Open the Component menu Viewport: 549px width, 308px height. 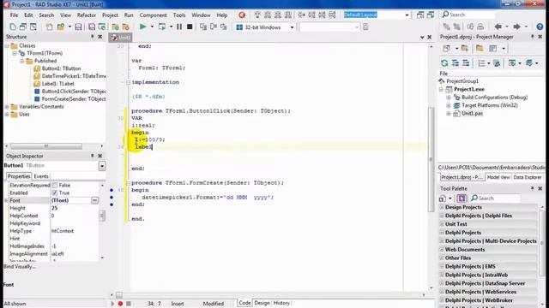(153, 15)
